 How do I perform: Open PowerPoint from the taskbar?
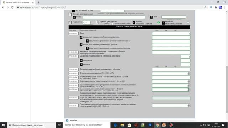(164, 125)
